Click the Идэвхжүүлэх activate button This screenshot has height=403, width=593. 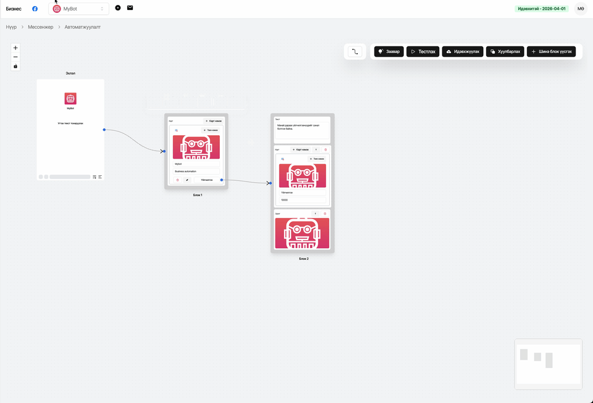point(462,52)
